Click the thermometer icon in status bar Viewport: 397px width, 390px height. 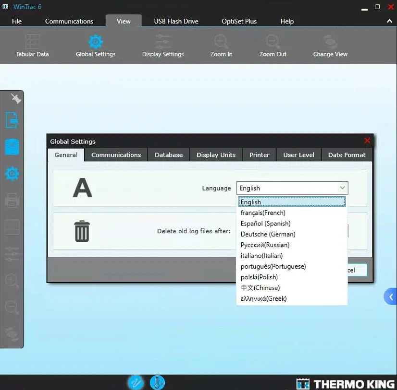(x=157, y=382)
